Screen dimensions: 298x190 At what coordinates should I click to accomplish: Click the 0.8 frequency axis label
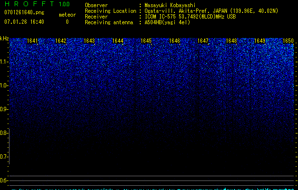[3, 133]
